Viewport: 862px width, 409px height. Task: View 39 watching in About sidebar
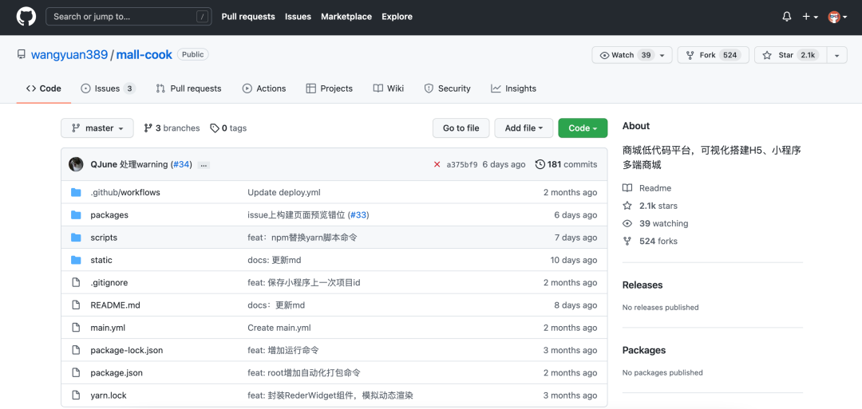(655, 223)
